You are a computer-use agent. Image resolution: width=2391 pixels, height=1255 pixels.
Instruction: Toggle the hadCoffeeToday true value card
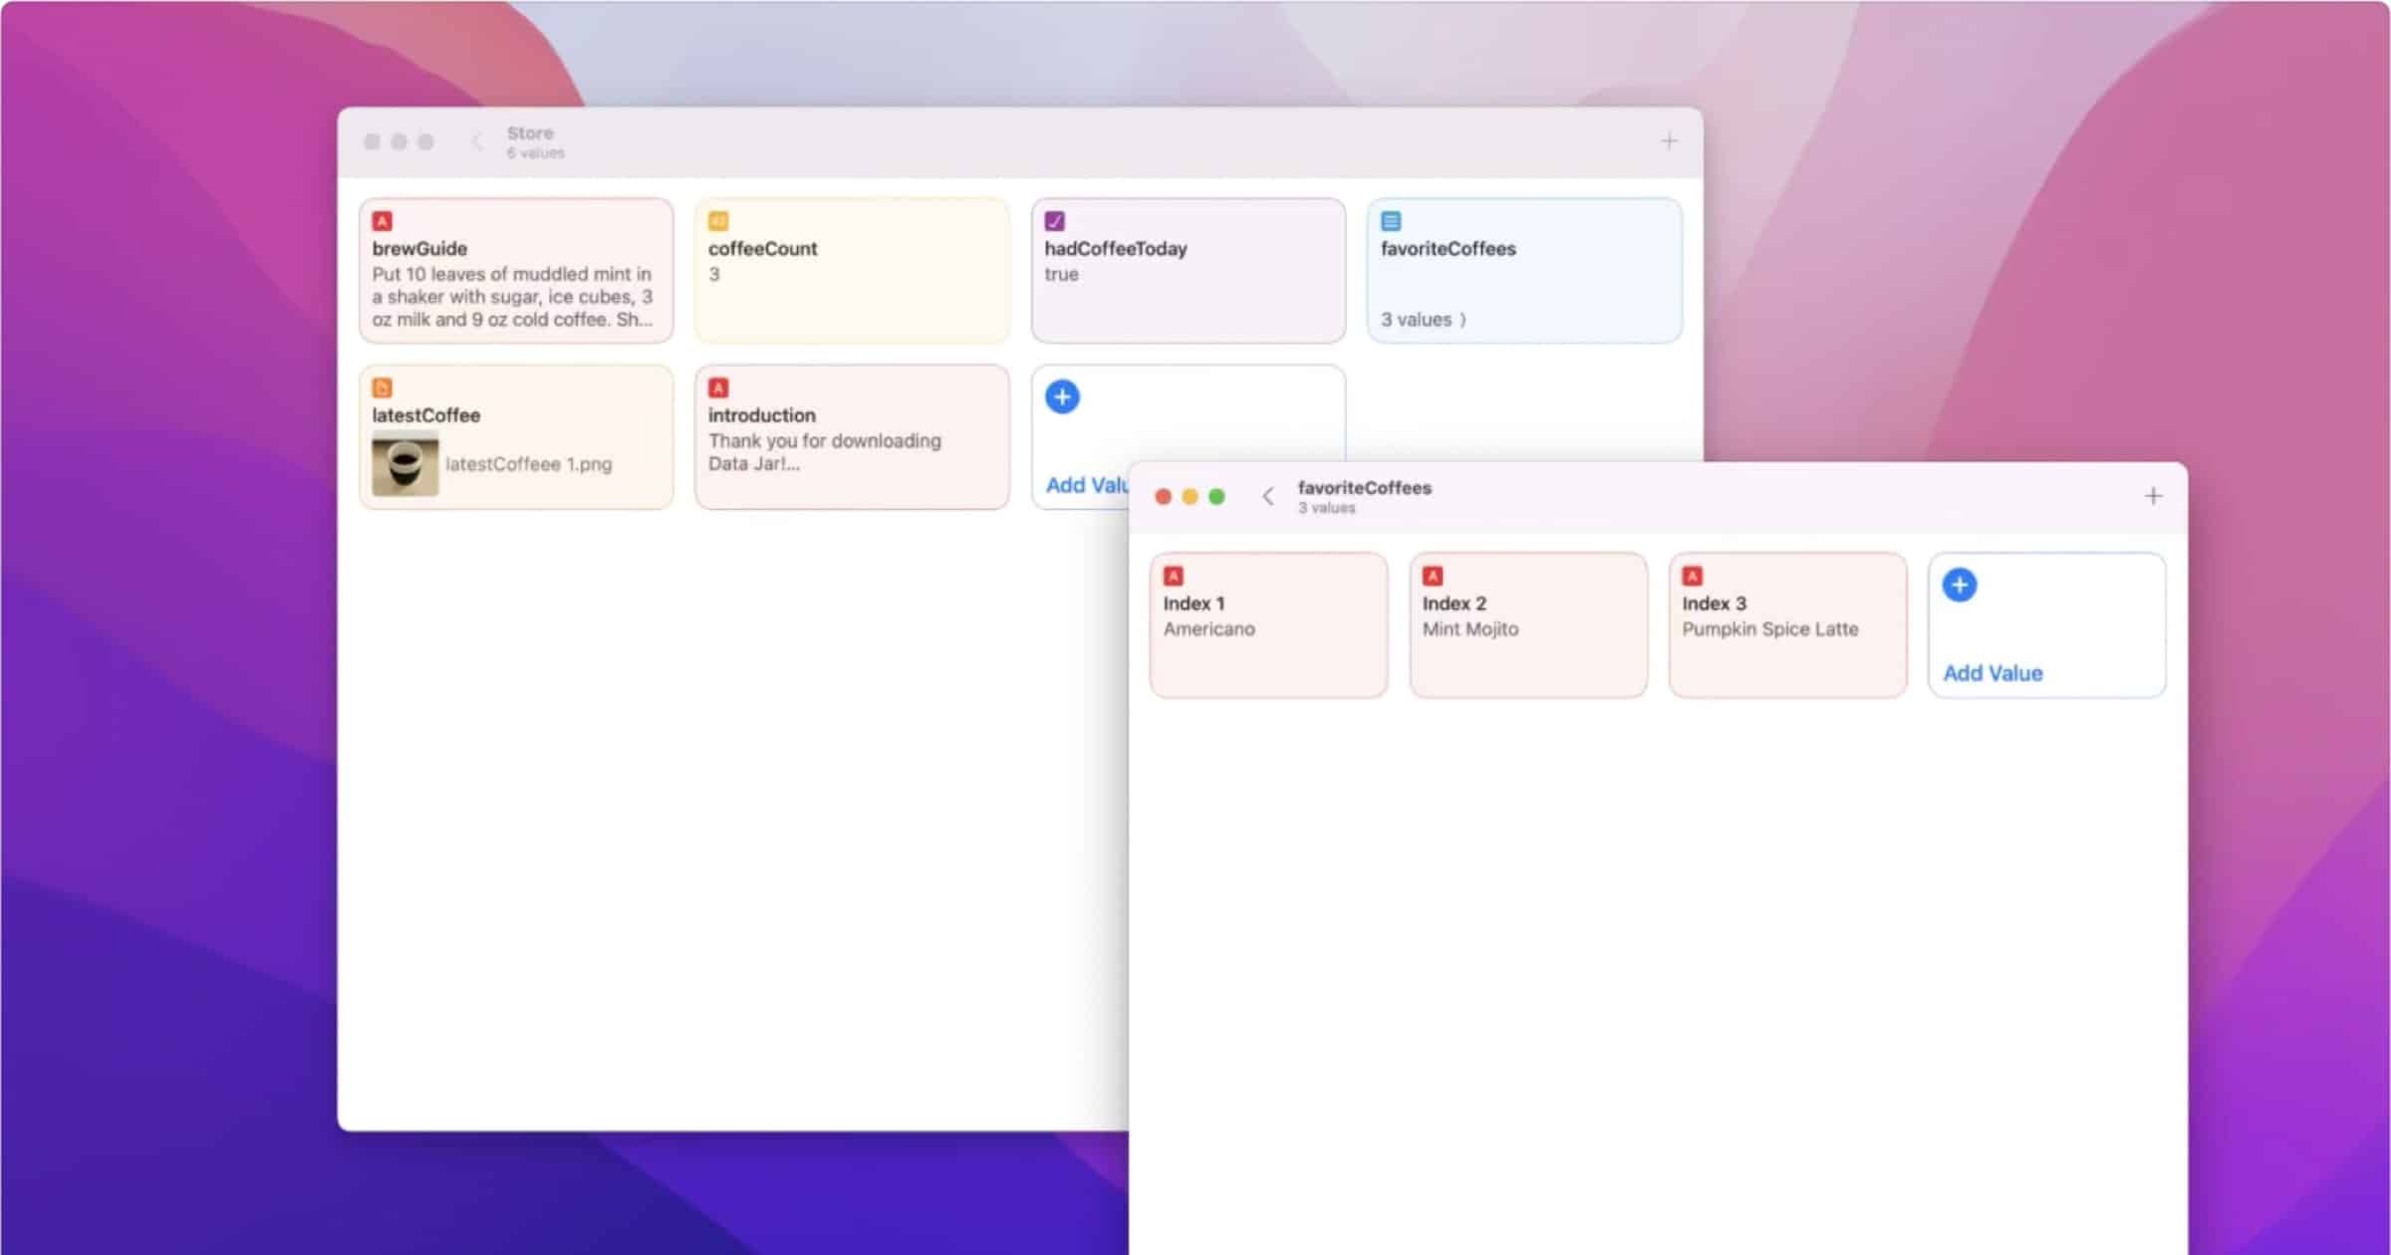[1188, 271]
